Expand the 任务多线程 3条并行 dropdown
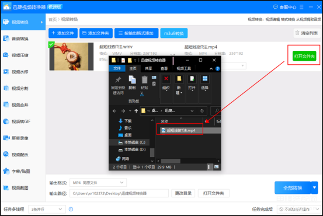 tap(47, 209)
